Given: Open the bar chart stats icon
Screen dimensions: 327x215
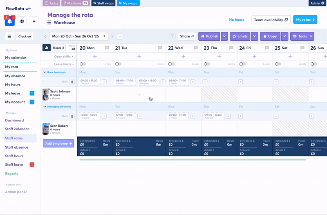Looking at the screenshot, I should pos(47,48).
